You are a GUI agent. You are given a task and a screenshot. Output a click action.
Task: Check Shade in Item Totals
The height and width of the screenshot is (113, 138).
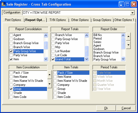point(55,93)
